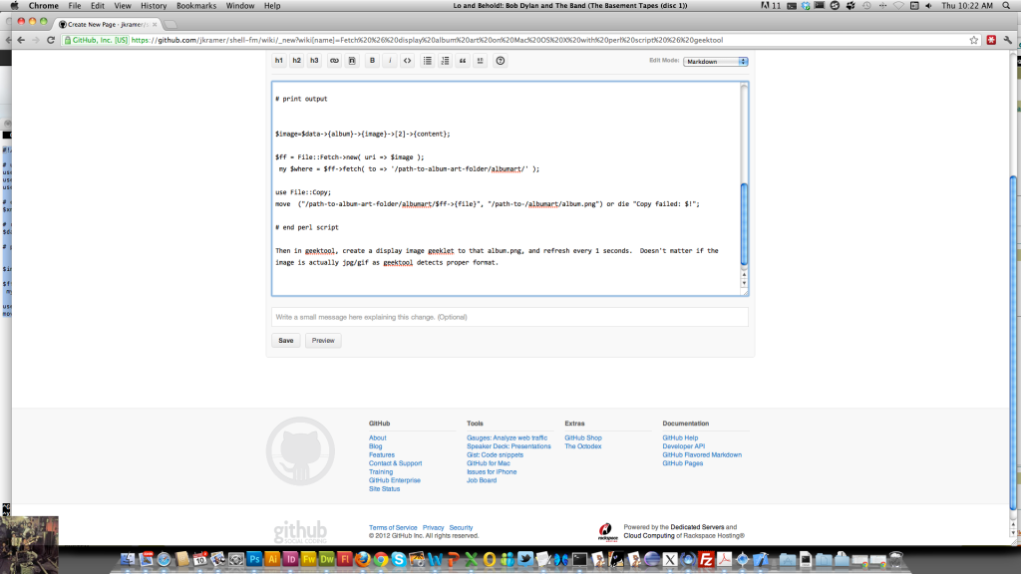Click the menu bar clock Thu 10:22 AM
The image size is (1021, 574).
point(967,5)
